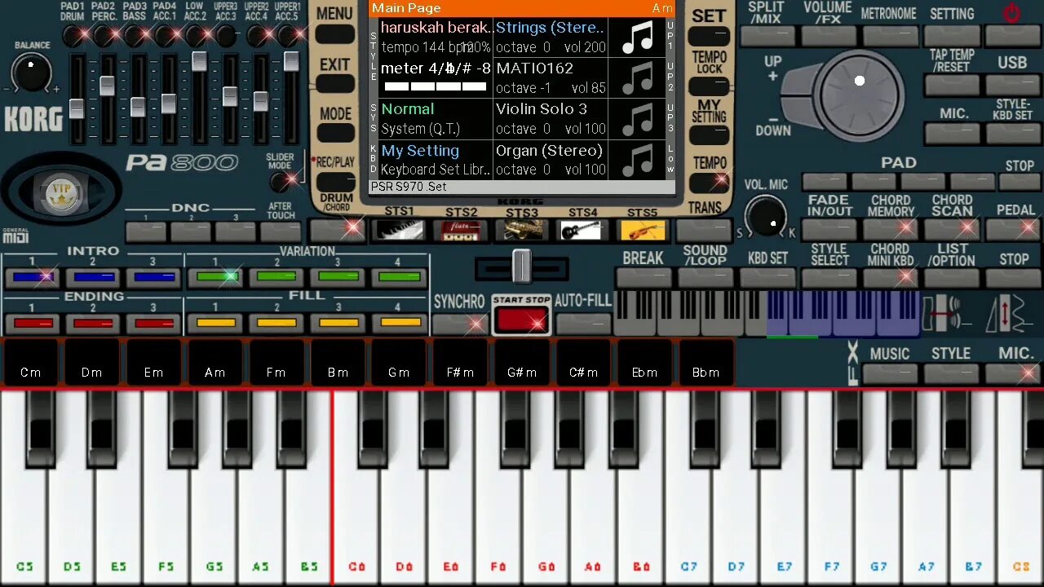Toggle Intro 3 button

153,277
